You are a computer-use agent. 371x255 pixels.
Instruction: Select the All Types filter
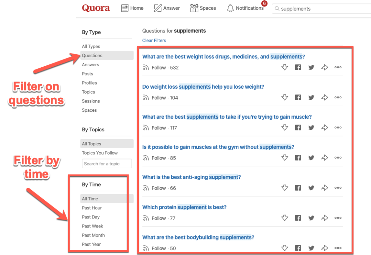(91, 47)
